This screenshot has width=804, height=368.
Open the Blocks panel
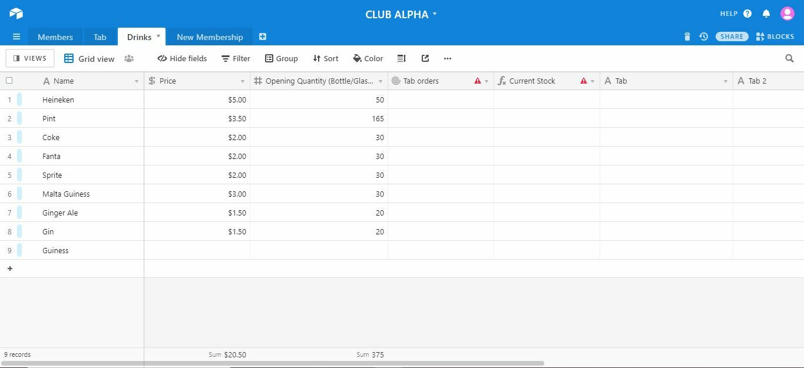coord(775,37)
